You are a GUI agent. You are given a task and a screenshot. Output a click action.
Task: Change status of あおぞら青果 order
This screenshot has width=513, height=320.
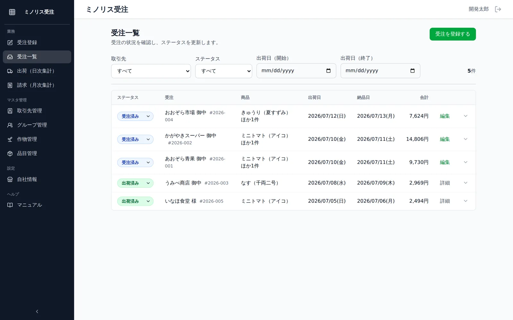point(135,163)
